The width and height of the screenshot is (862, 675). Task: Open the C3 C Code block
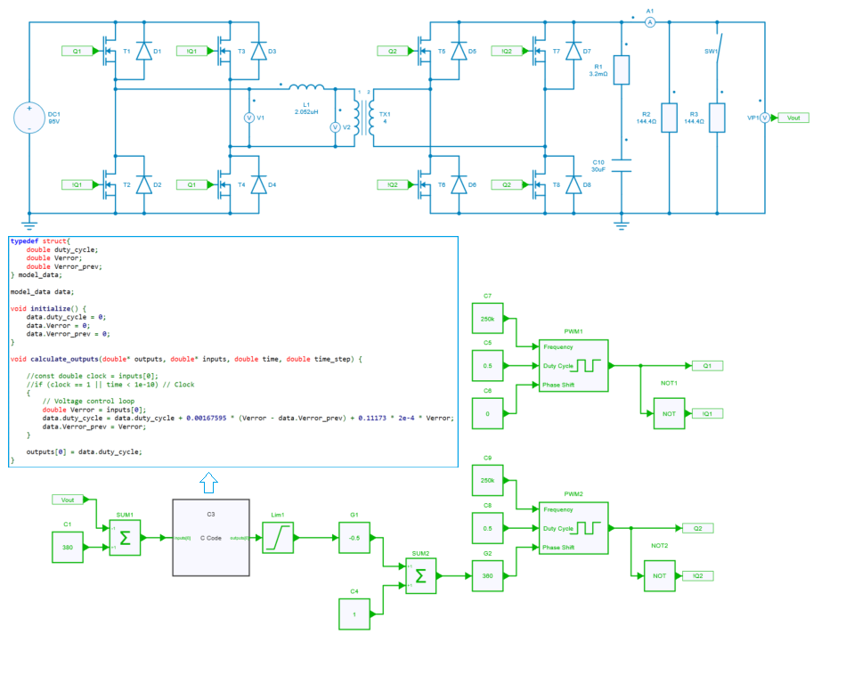[x=210, y=537]
